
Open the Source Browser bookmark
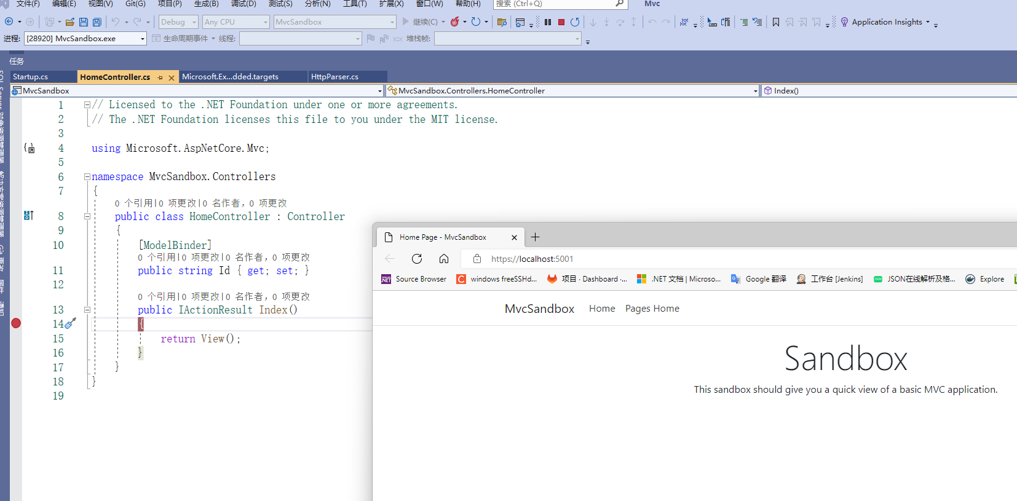coord(414,279)
